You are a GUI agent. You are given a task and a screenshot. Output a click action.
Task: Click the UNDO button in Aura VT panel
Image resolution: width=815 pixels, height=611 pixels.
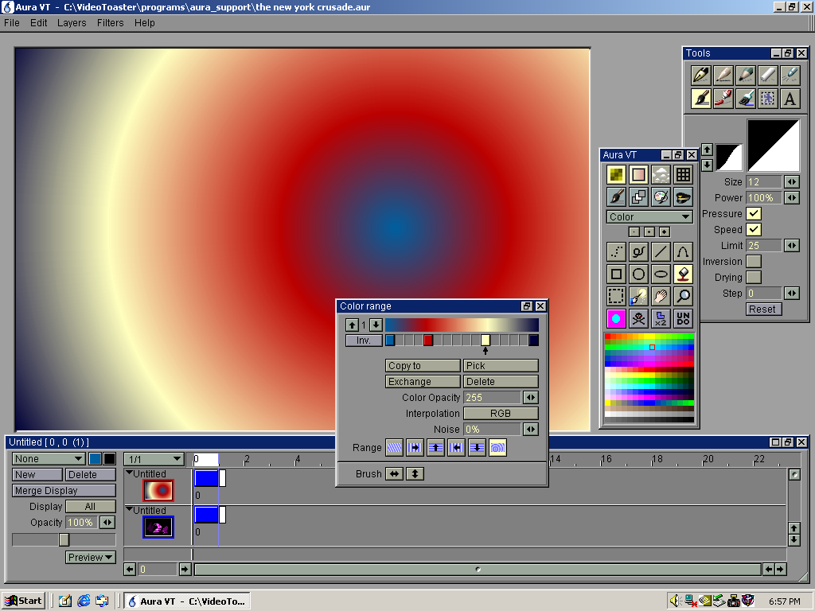point(683,318)
